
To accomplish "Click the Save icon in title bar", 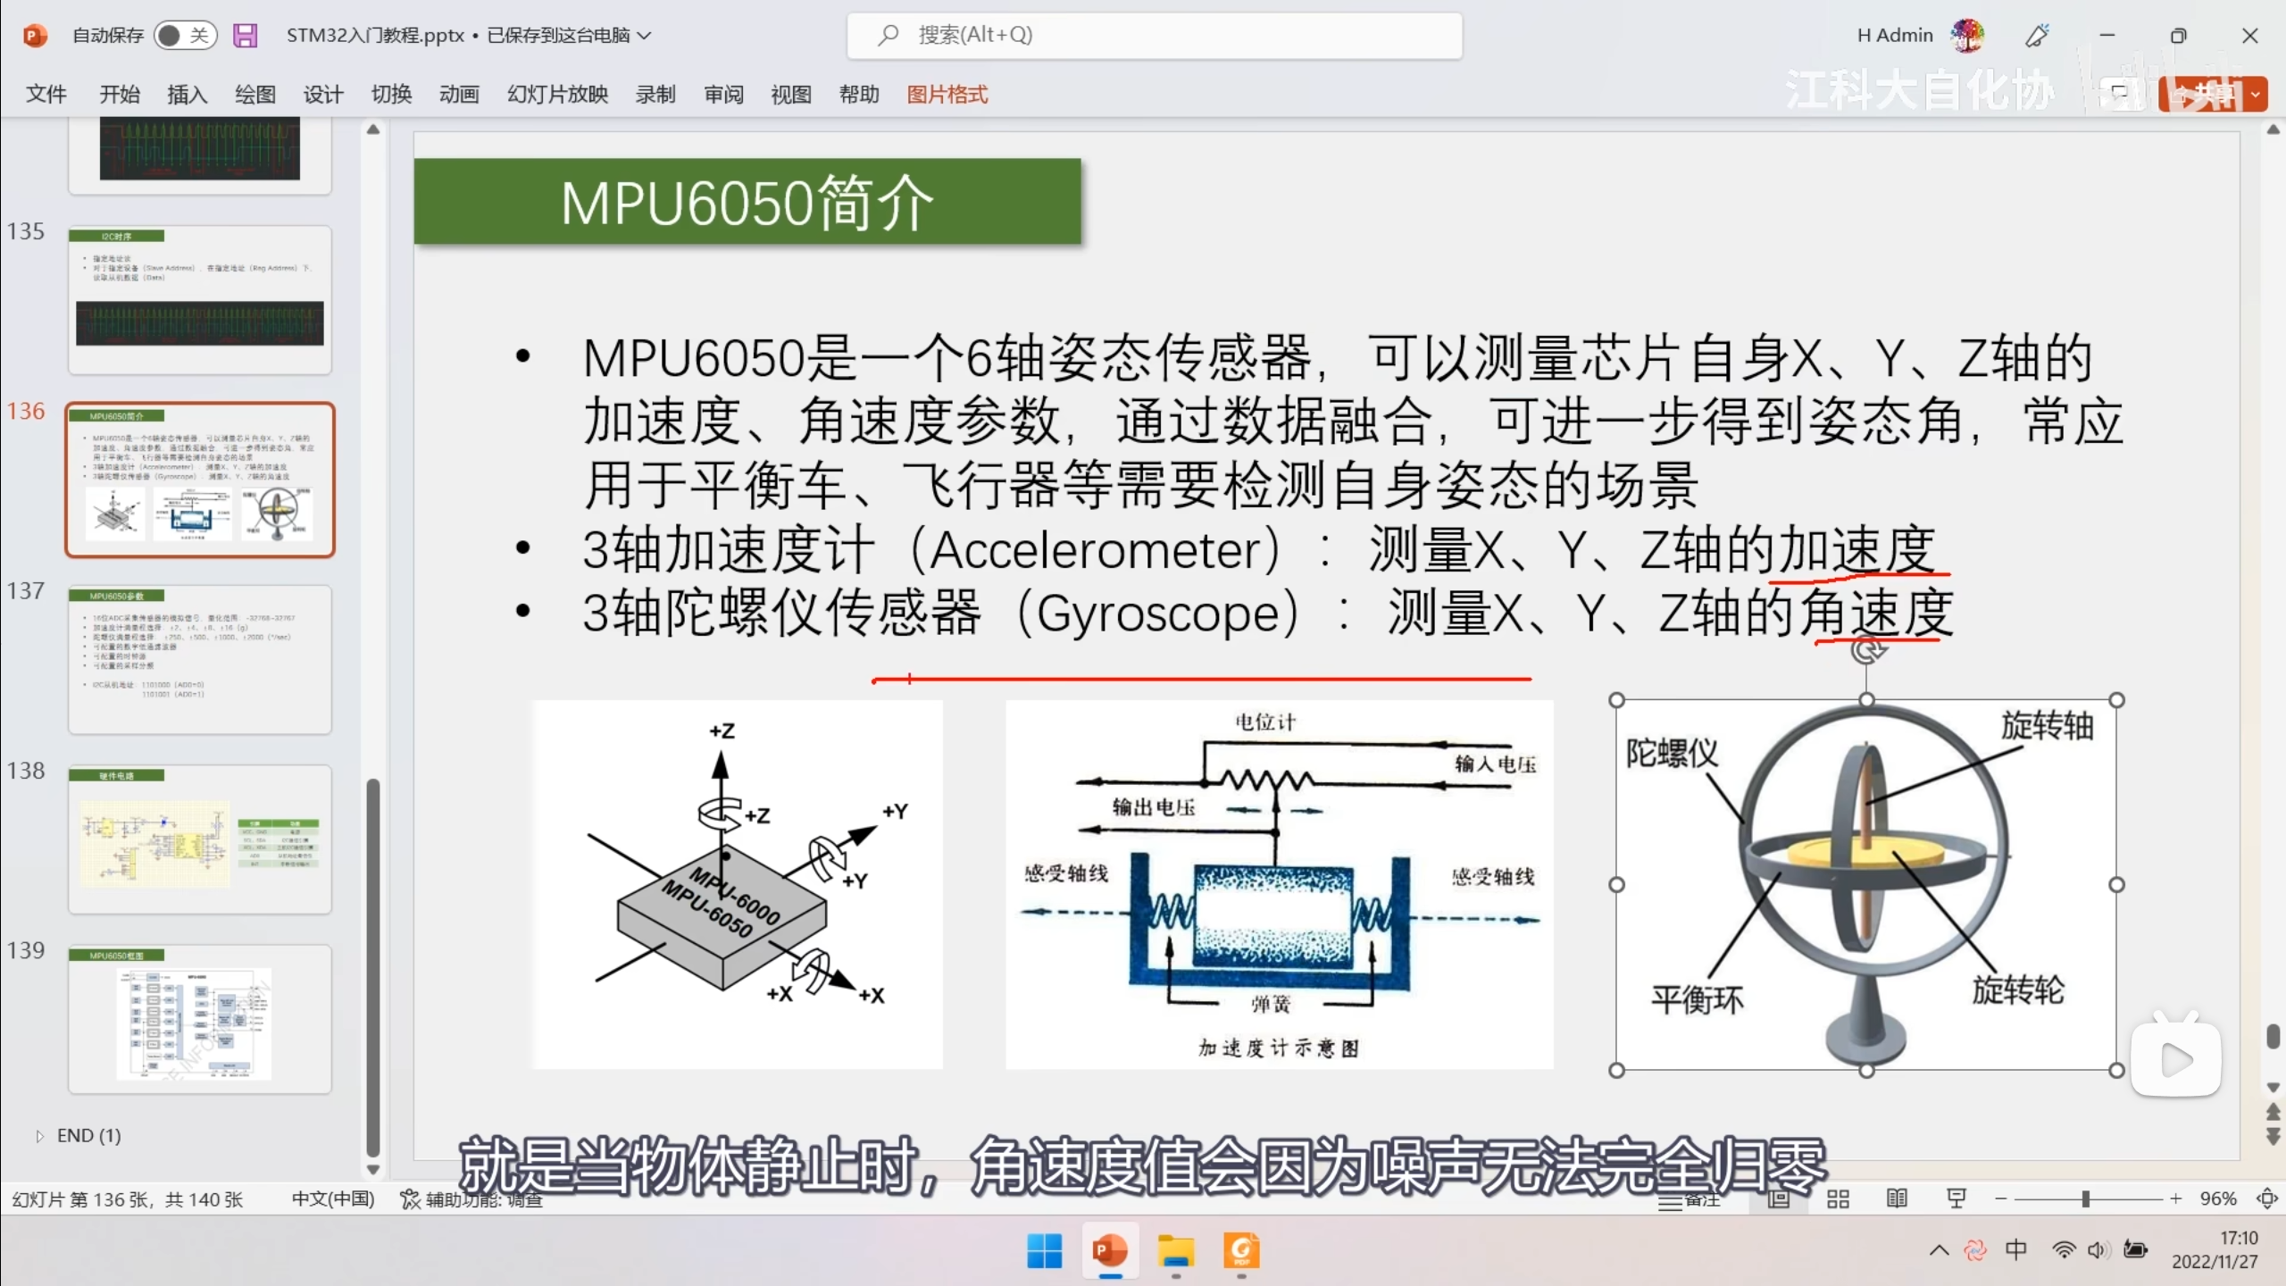I will tap(245, 36).
